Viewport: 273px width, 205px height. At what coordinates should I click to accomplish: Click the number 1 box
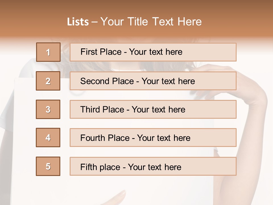pos(48,52)
